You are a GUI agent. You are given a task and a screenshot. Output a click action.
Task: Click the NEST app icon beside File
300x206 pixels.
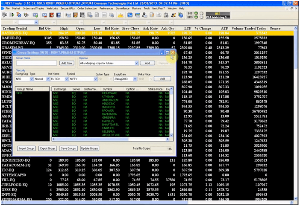point(3,9)
